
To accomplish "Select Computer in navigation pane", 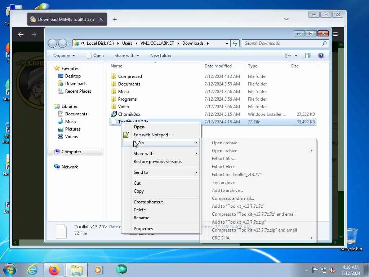I will [71, 152].
